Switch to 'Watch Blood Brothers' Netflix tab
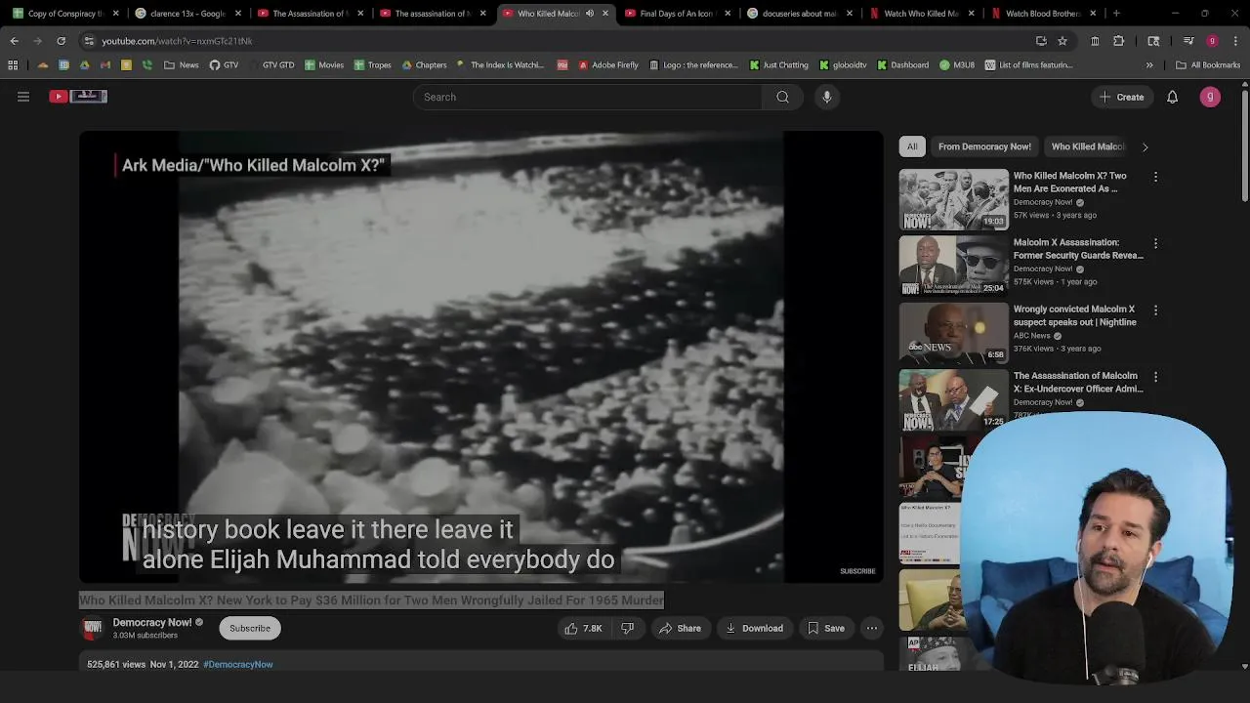 point(1037,14)
